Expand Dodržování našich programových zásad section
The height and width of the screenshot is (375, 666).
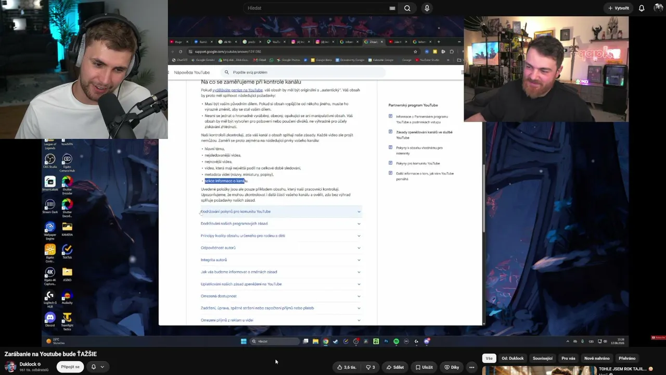point(281,223)
